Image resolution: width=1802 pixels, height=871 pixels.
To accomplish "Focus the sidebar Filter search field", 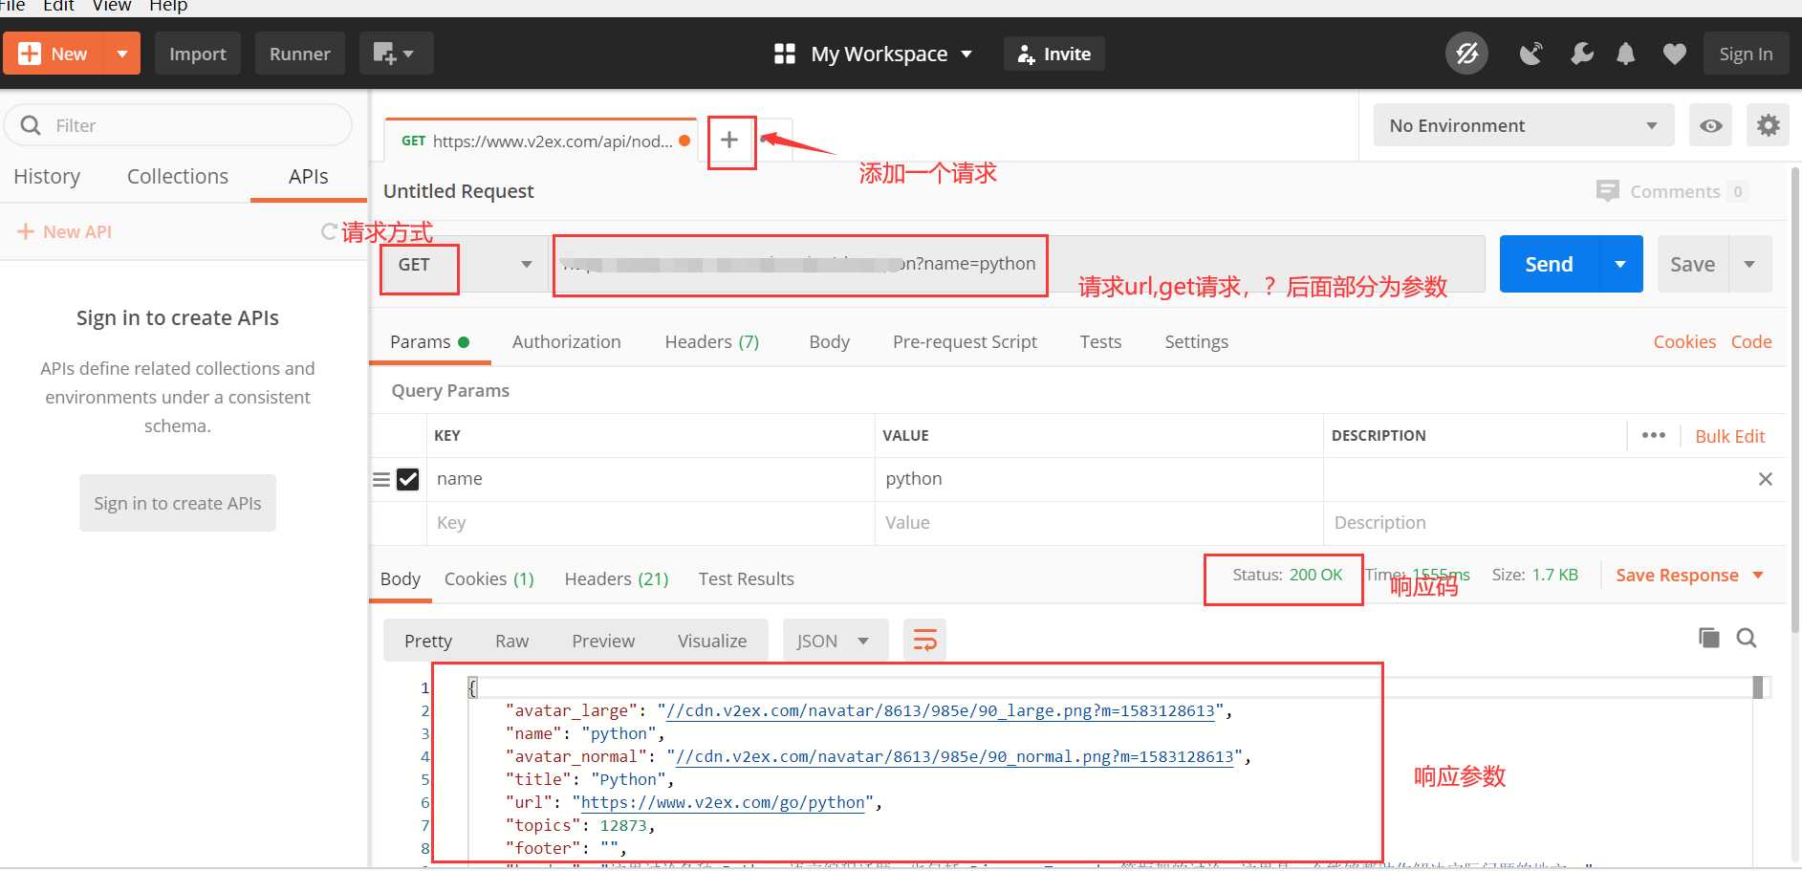I will pos(179,125).
